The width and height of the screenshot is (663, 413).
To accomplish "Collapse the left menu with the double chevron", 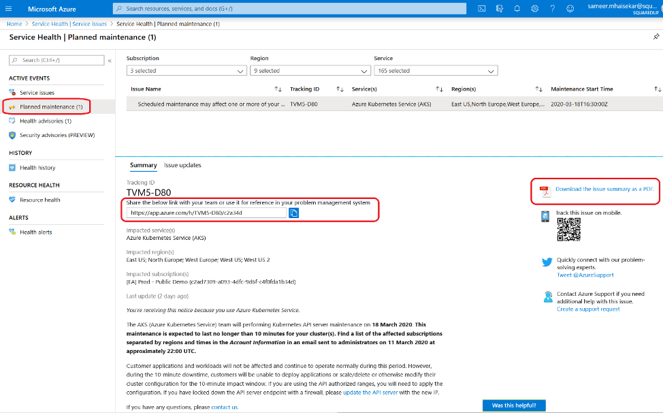I will pyautogui.click(x=110, y=61).
